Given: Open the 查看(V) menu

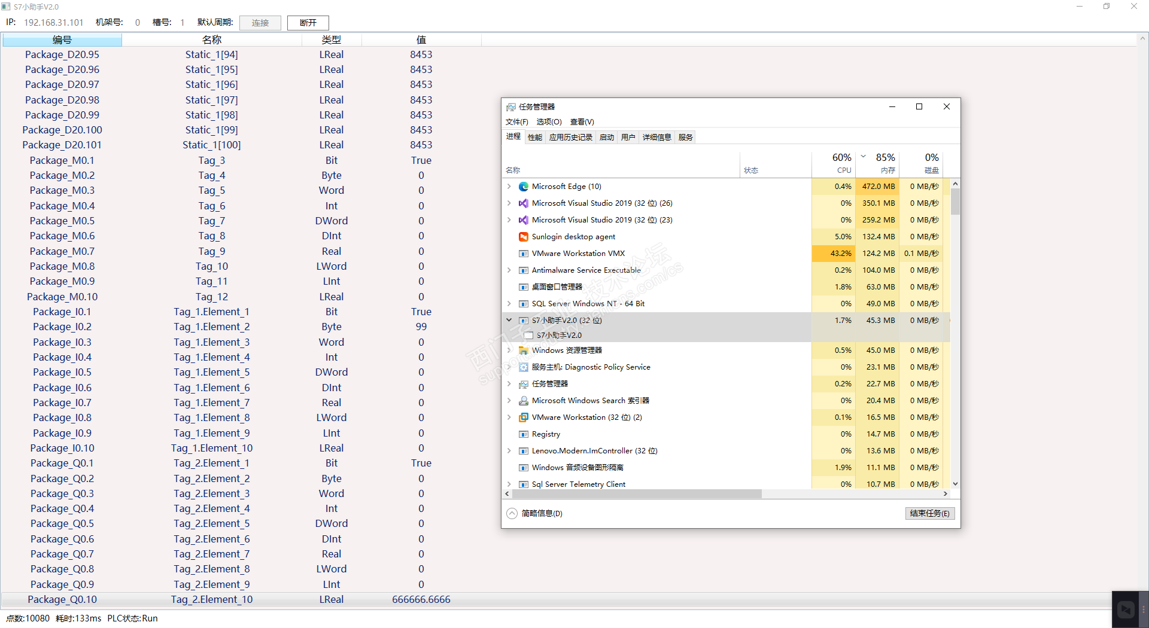Looking at the screenshot, I should pyautogui.click(x=582, y=122).
